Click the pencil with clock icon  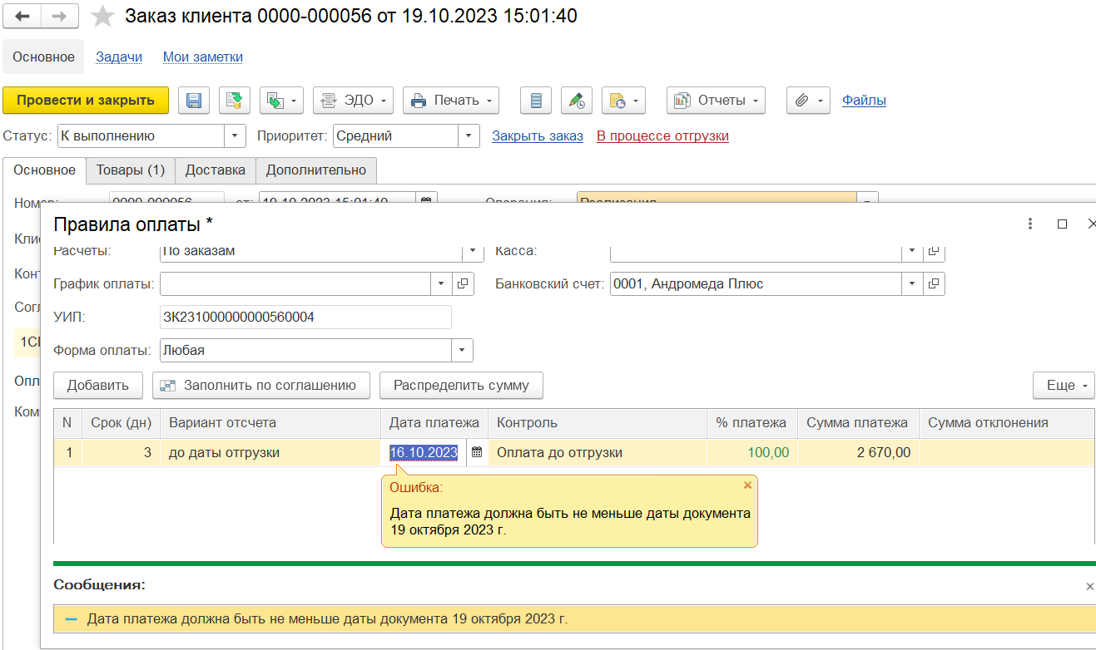[577, 101]
